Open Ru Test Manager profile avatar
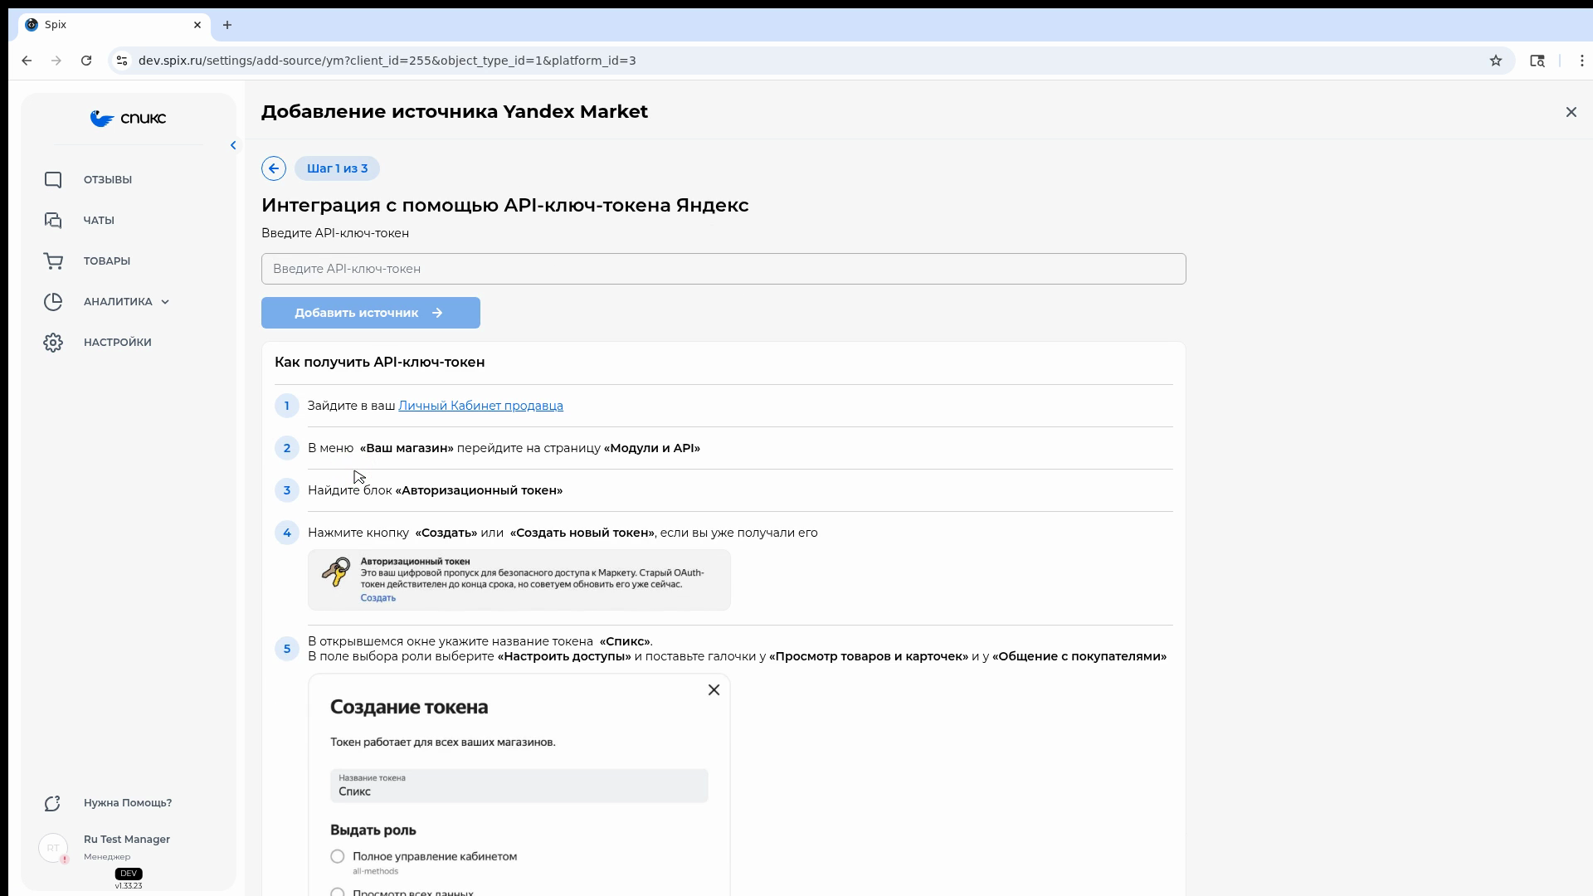1593x896 pixels. (x=53, y=848)
